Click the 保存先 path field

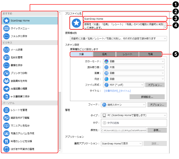tap(124, 131)
